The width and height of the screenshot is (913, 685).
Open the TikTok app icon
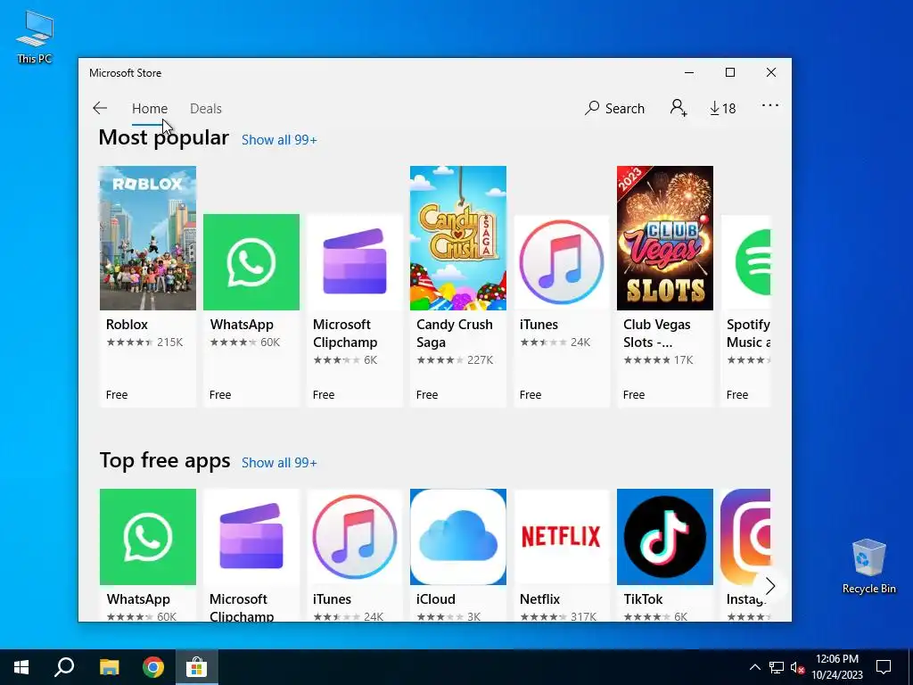[665, 536]
